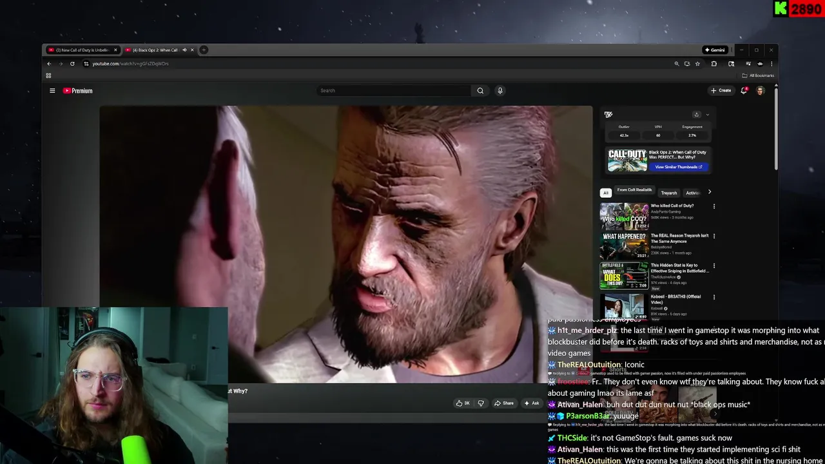825x464 pixels.
Task: Select the All filter chip
Action: click(605, 193)
